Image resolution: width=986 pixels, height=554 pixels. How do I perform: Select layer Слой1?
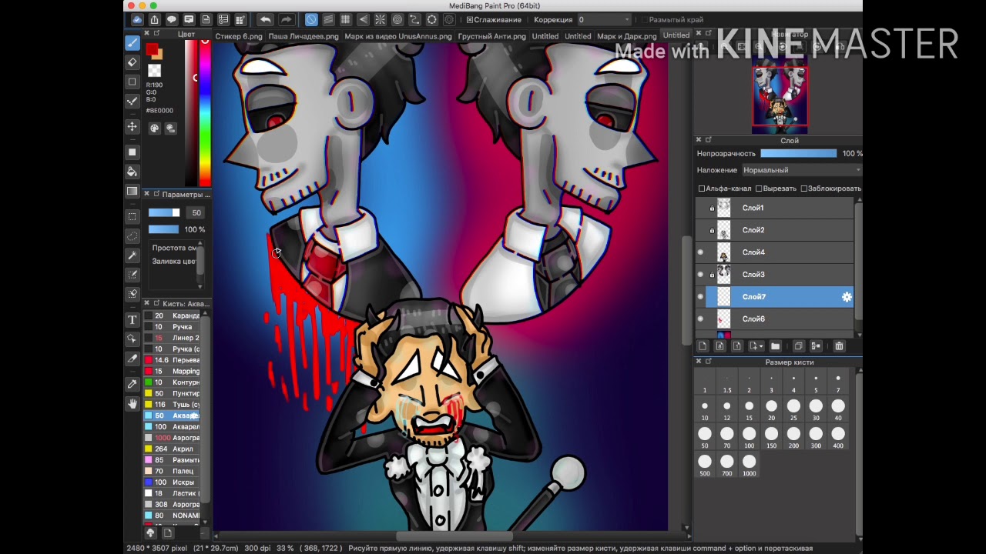[x=775, y=208]
